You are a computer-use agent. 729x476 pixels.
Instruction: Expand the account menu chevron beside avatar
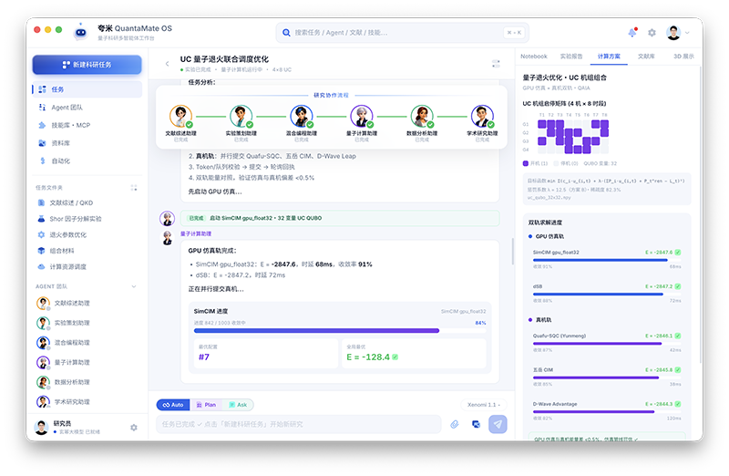(687, 33)
